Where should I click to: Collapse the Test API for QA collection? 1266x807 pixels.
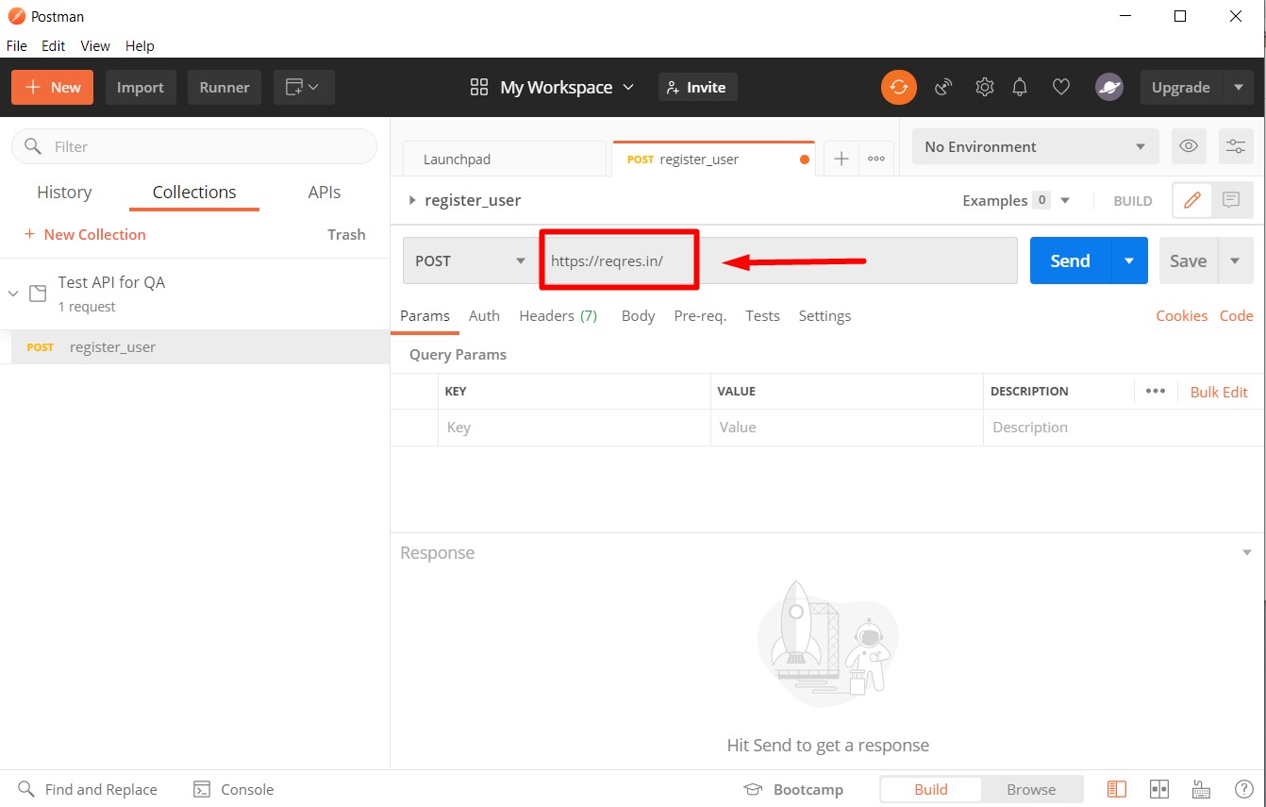[x=13, y=294]
